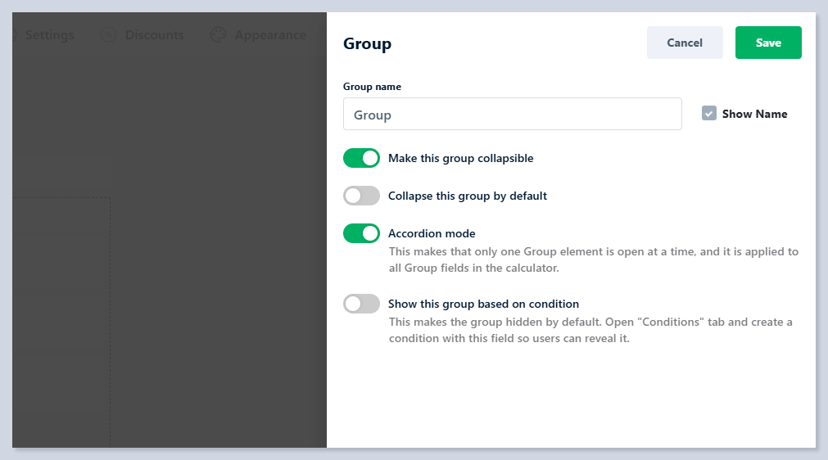Go to the Appearance tab

point(269,35)
